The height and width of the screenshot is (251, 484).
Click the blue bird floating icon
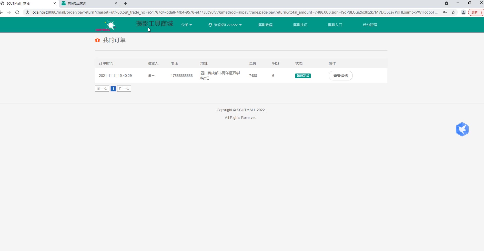click(462, 129)
